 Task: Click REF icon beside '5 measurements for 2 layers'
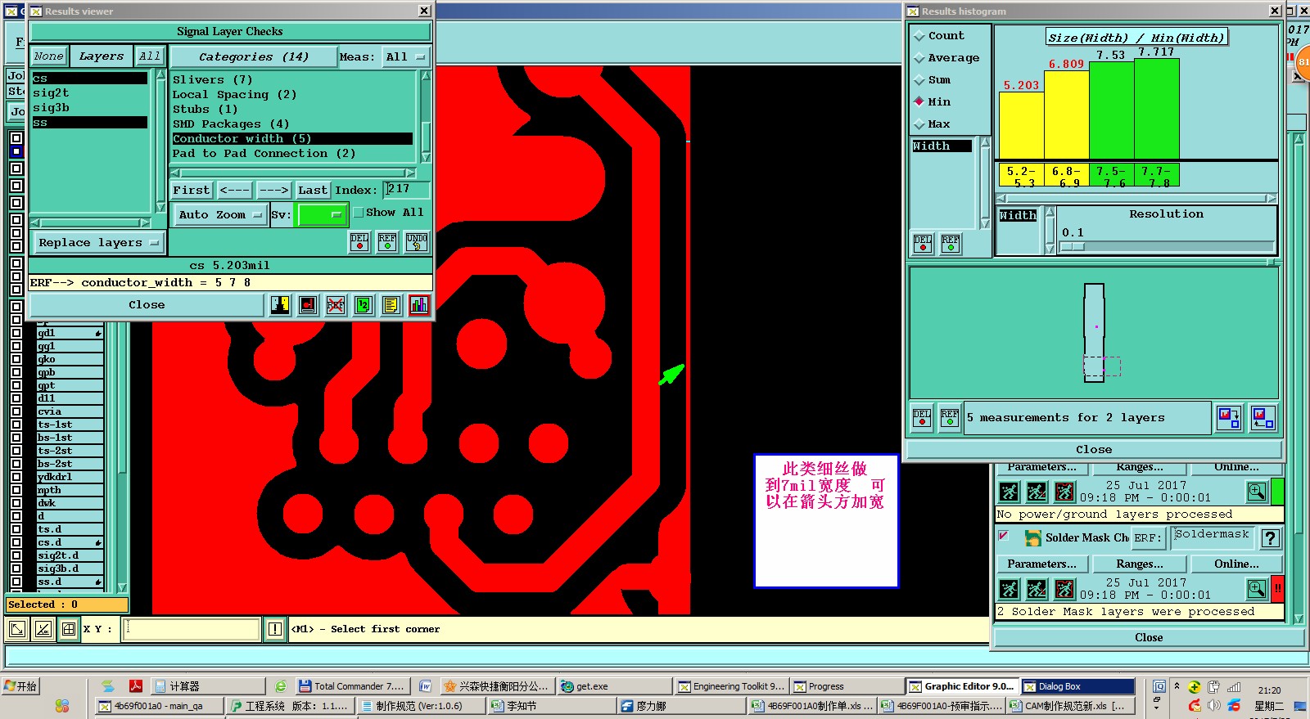pos(950,418)
